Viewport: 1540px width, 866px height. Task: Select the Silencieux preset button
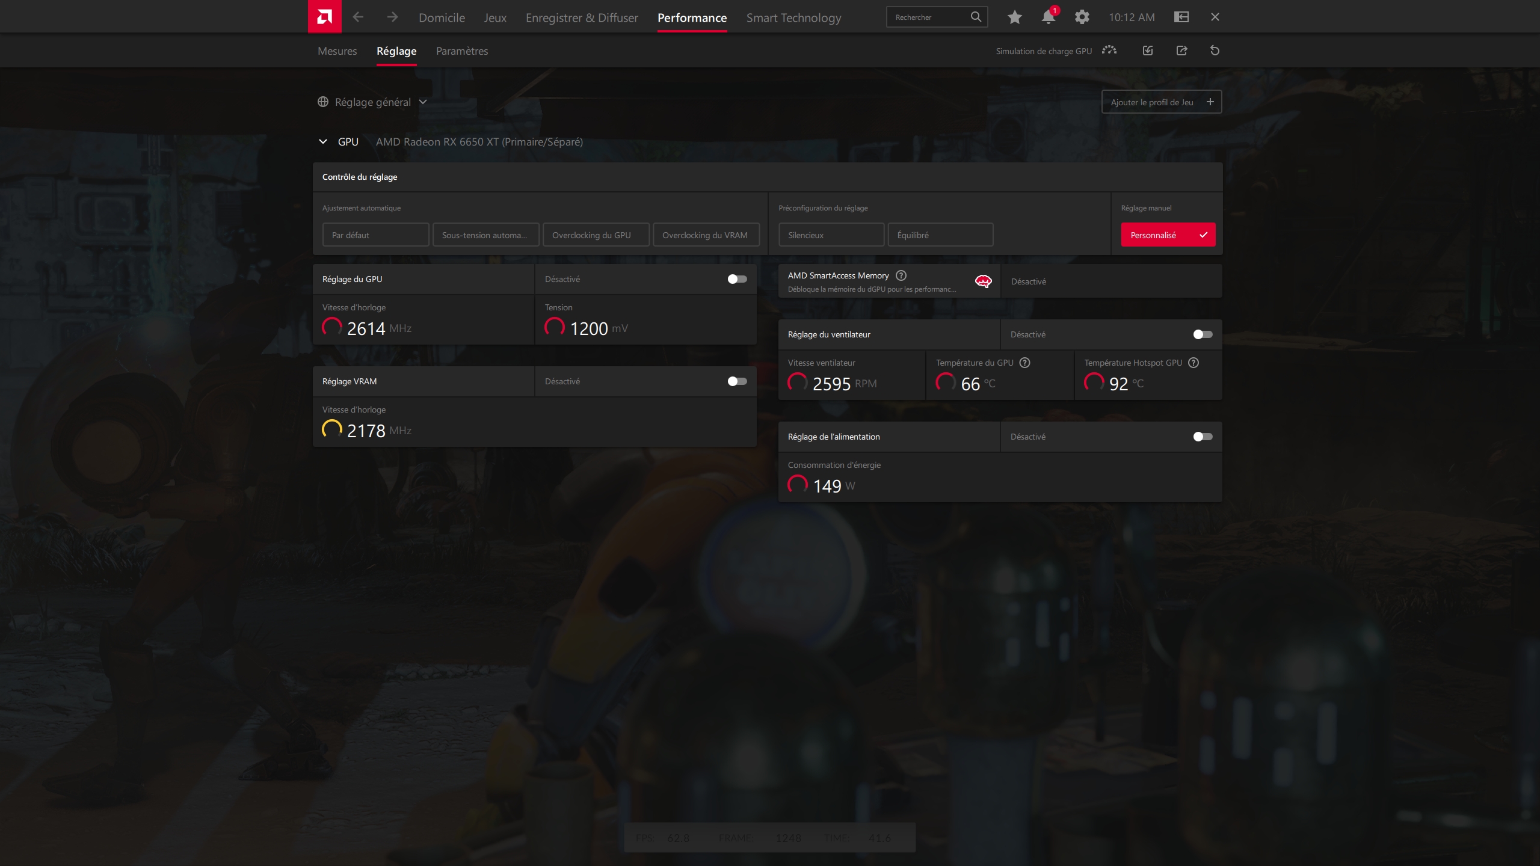click(831, 235)
